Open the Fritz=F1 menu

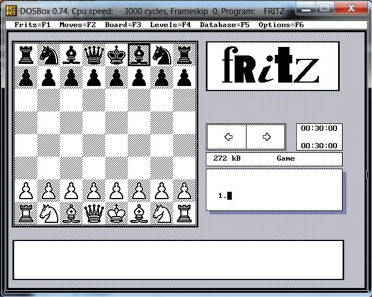point(32,25)
